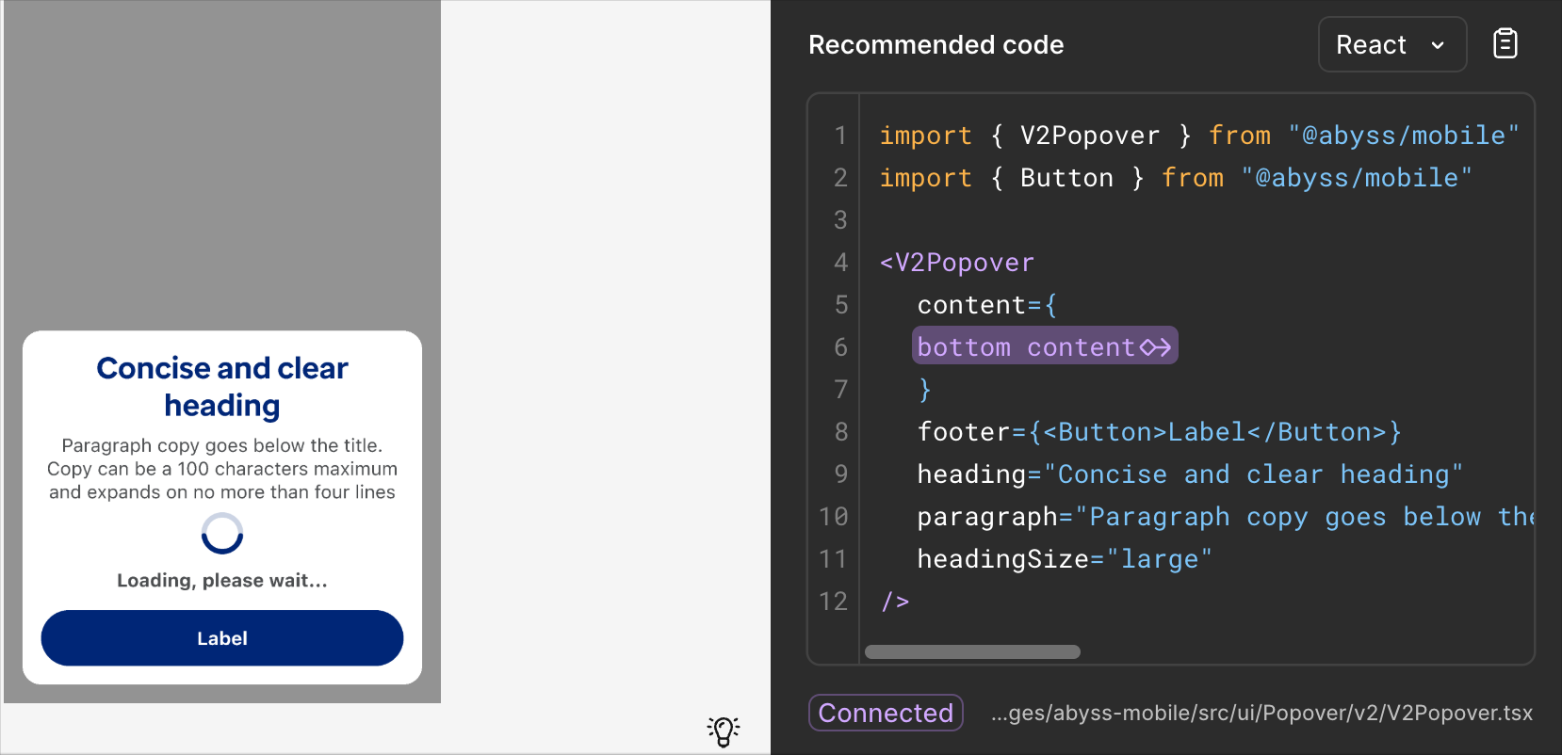Click the Recommended code heading
1562x755 pixels.
click(x=936, y=44)
